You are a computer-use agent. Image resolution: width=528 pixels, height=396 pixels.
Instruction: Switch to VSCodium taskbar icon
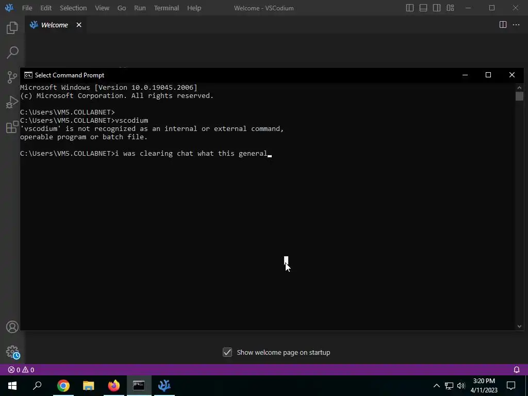point(164,386)
